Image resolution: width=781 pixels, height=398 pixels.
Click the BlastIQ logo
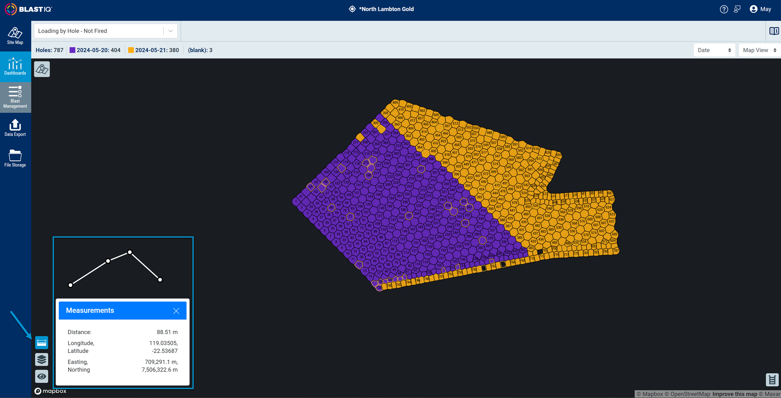(x=28, y=9)
